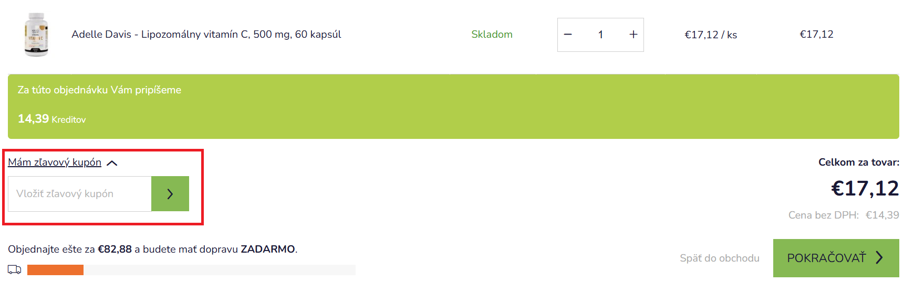This screenshot has height=293, width=914.
Task: Open the Adelle Davis Lipozomálny vitamín C product link
Action: [x=206, y=35]
